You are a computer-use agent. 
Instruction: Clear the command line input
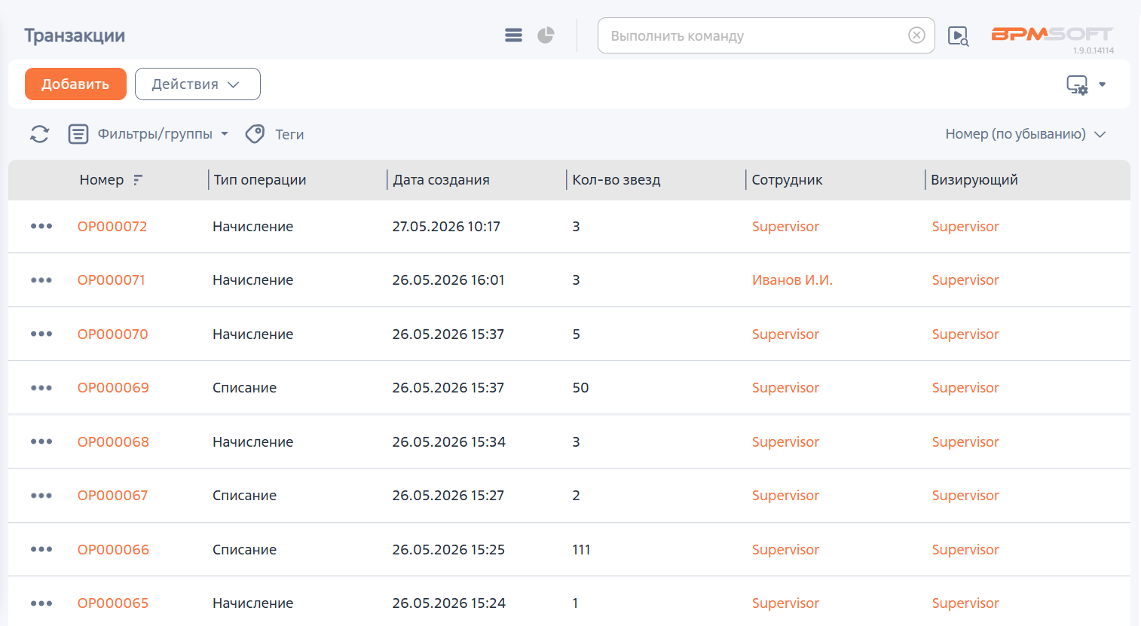coord(916,35)
